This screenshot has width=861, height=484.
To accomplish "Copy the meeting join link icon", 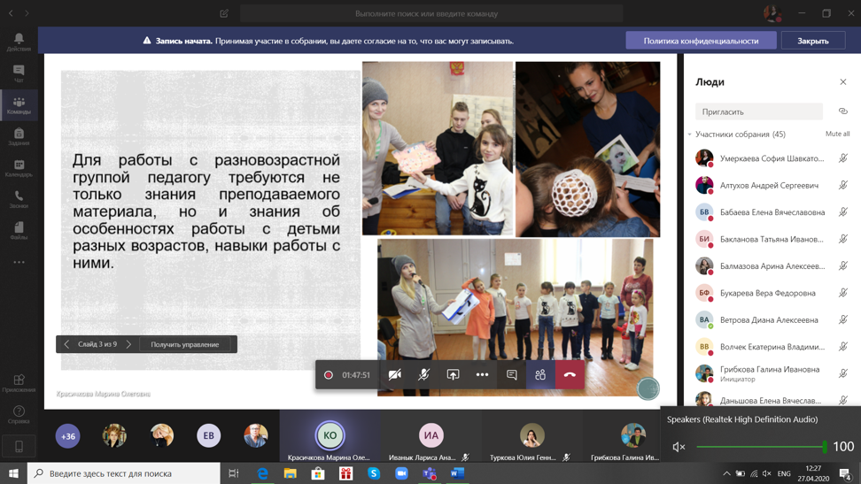I will click(x=842, y=111).
